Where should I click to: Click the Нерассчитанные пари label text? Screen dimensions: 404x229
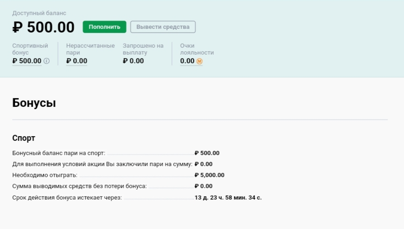pyautogui.click(x=90, y=49)
